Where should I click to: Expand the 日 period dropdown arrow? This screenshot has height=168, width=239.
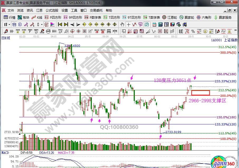tap(9, 24)
